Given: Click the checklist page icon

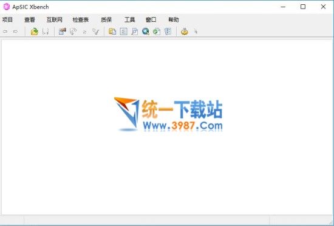Looking at the screenshot, I should [x=168, y=32].
